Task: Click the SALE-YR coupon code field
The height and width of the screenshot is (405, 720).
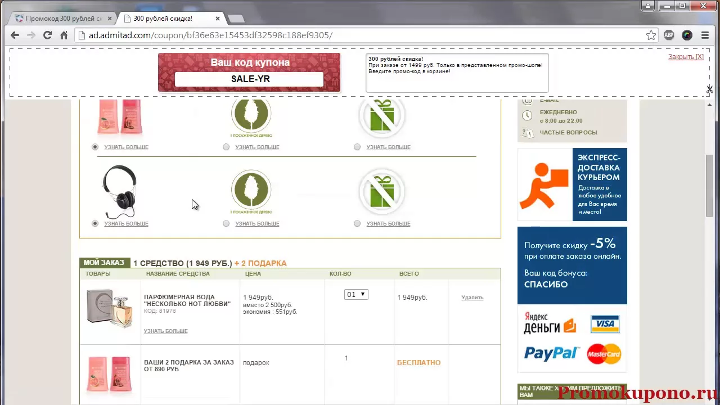Action: coord(249,79)
